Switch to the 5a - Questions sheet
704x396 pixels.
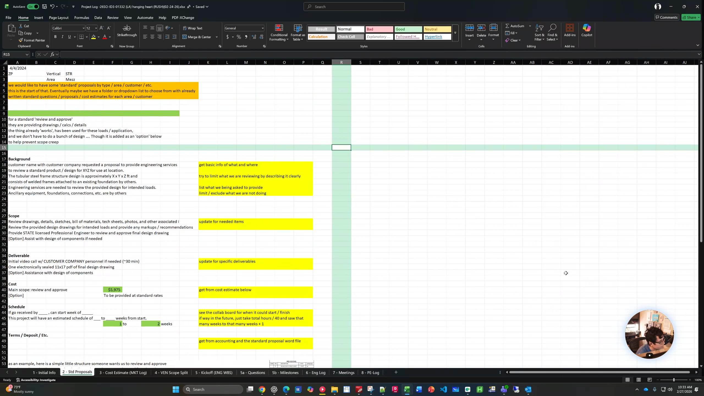pyautogui.click(x=252, y=373)
